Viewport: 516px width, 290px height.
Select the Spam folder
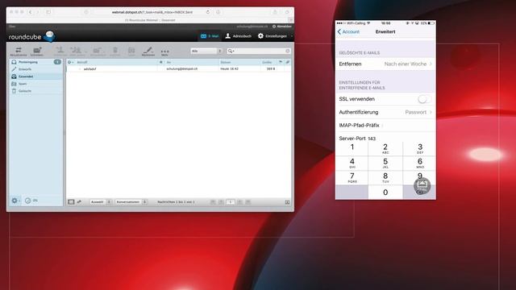(35, 84)
